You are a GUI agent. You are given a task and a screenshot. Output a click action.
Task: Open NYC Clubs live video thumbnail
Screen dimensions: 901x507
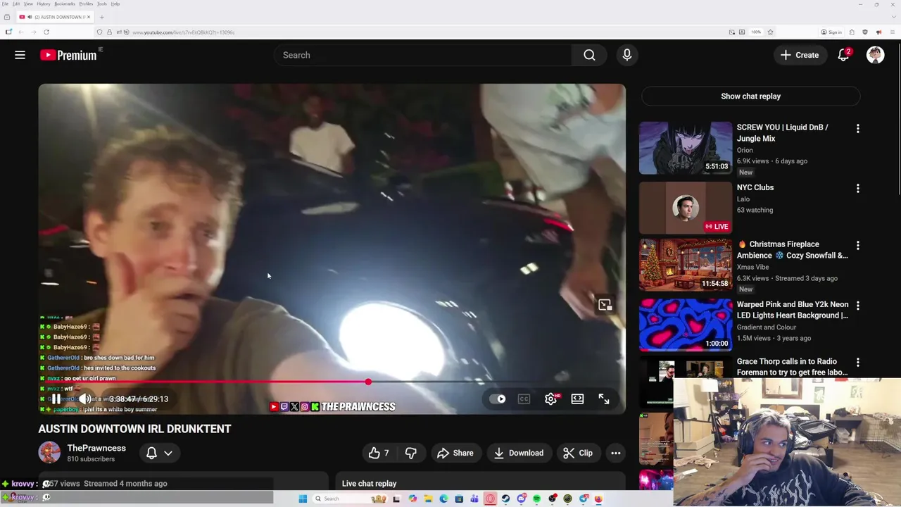click(686, 208)
